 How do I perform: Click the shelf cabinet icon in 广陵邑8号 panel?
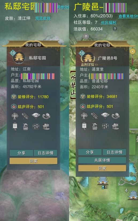click(x=105, y=126)
